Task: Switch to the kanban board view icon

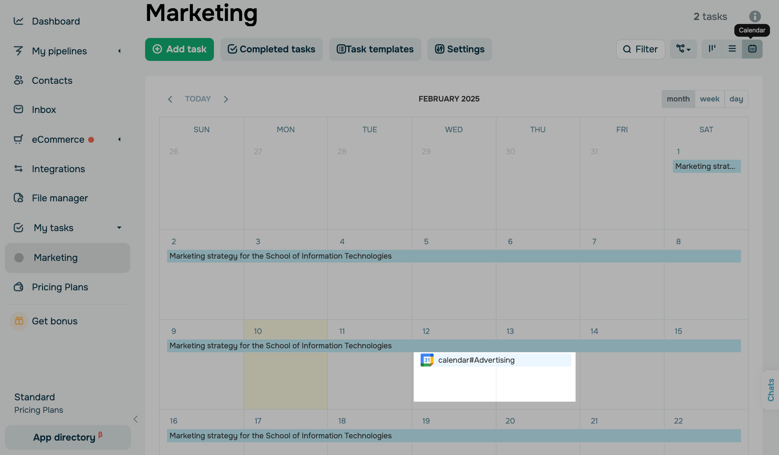Action: (x=712, y=49)
